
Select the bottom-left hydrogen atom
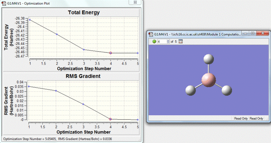[x=191, y=90]
